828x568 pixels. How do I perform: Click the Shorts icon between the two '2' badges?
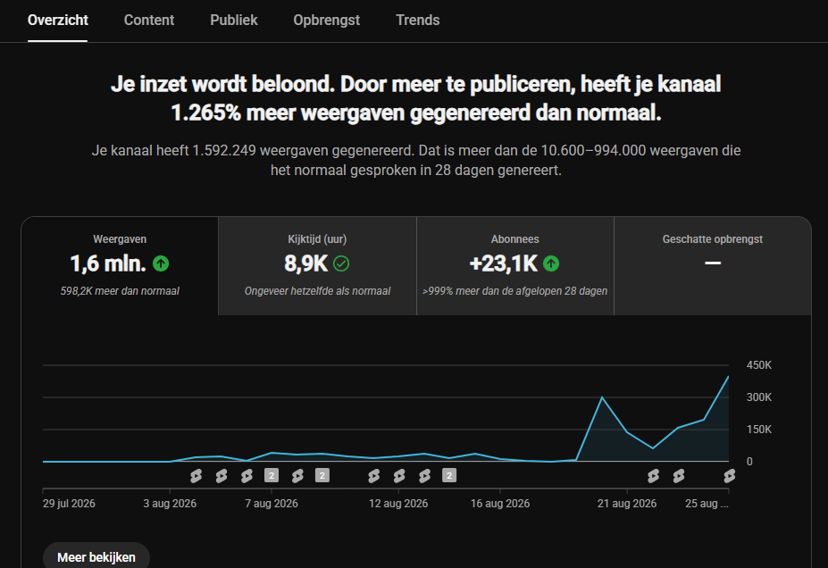tap(297, 476)
